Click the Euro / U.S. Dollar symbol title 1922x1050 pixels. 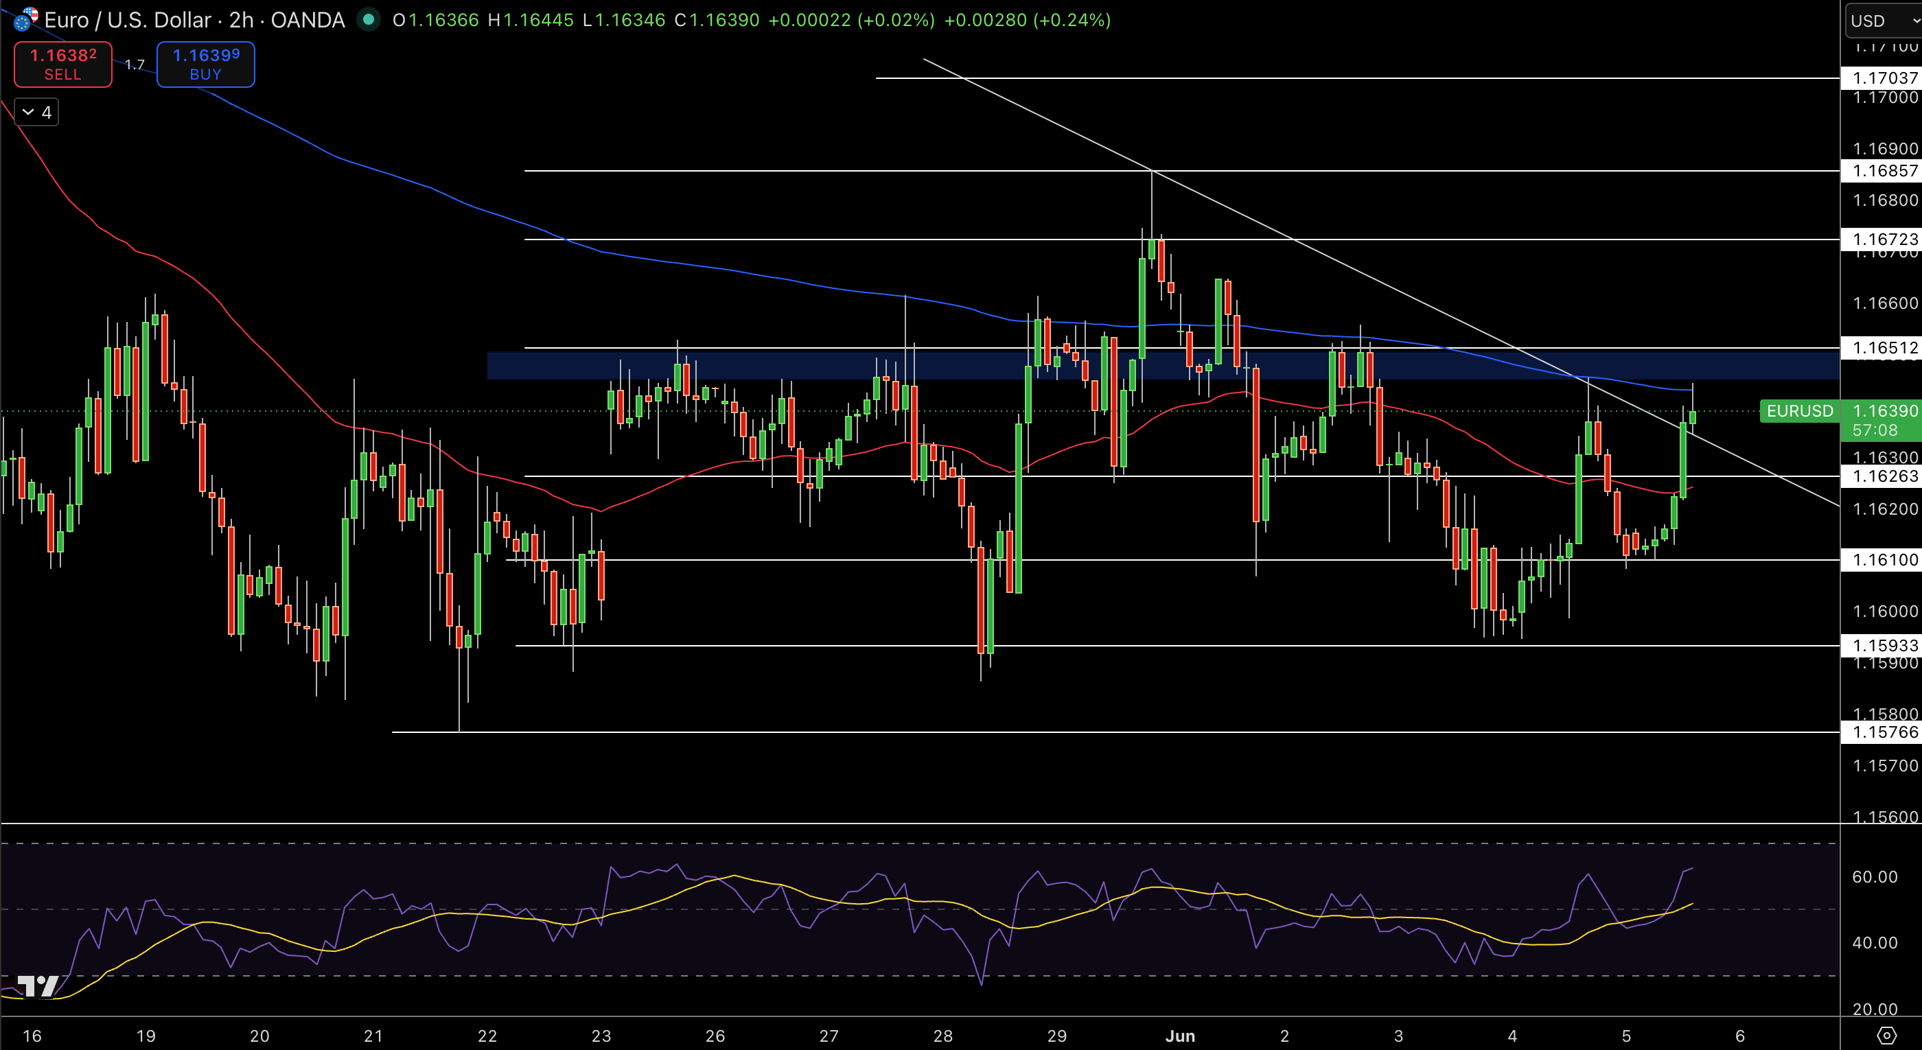(x=194, y=20)
